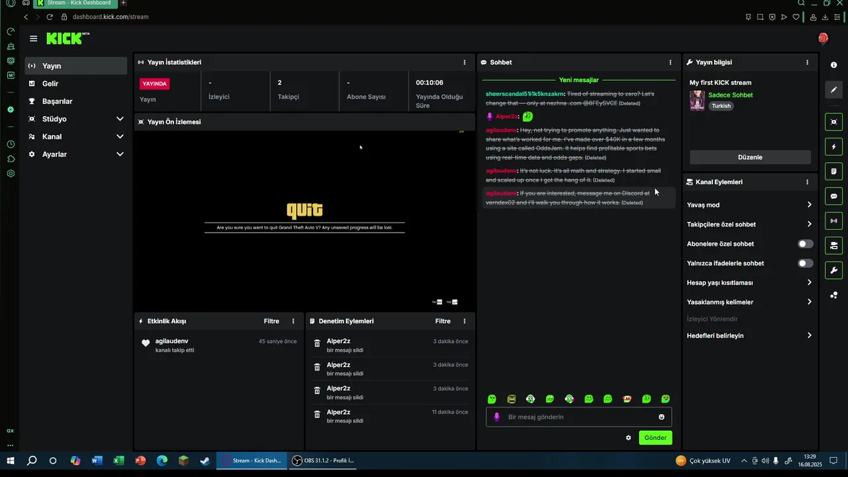Click the heart icon next to agilaudenv
The image size is (848, 477).
click(146, 343)
